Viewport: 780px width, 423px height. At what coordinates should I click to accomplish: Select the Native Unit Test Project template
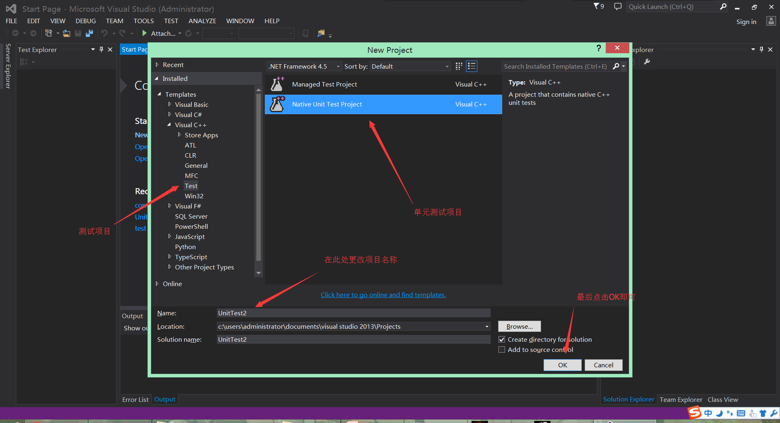(383, 104)
